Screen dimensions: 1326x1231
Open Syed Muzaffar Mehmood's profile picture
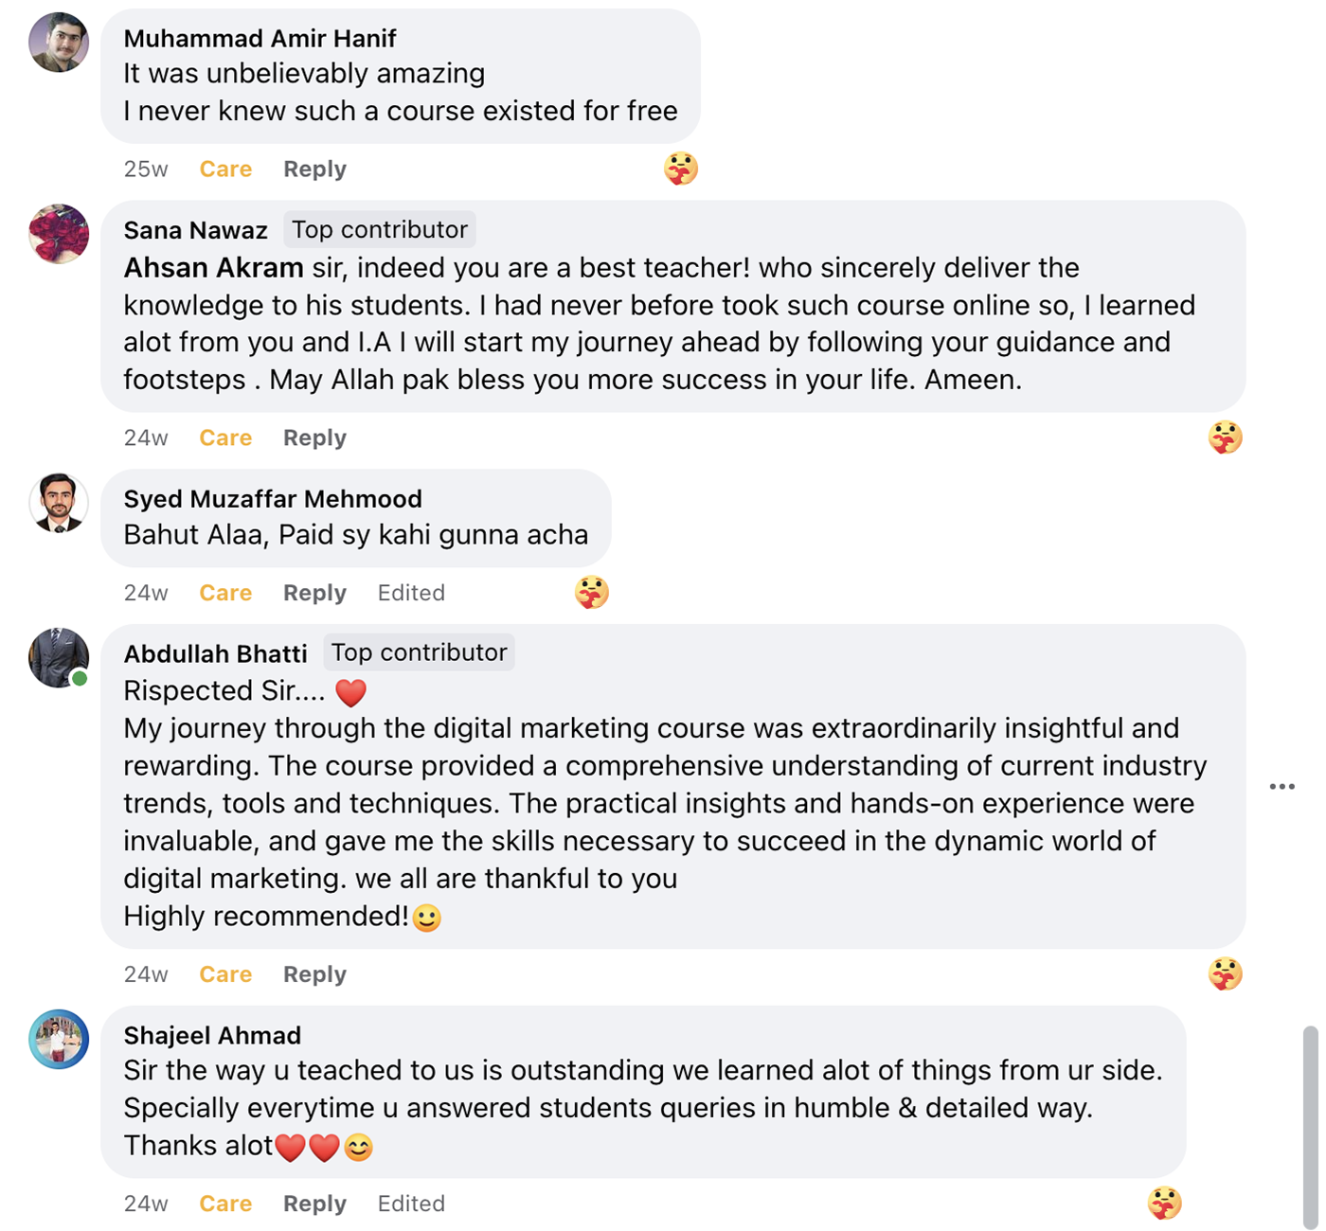pyautogui.click(x=59, y=503)
